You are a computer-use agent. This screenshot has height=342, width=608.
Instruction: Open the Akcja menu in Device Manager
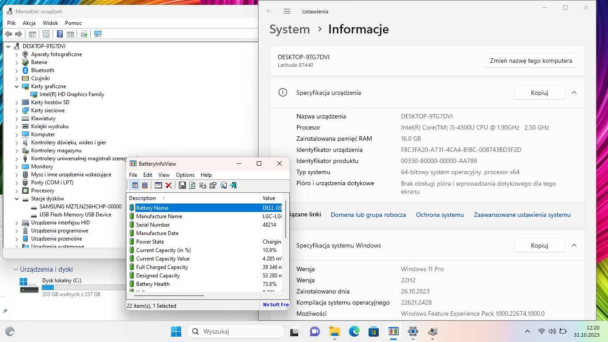click(29, 23)
